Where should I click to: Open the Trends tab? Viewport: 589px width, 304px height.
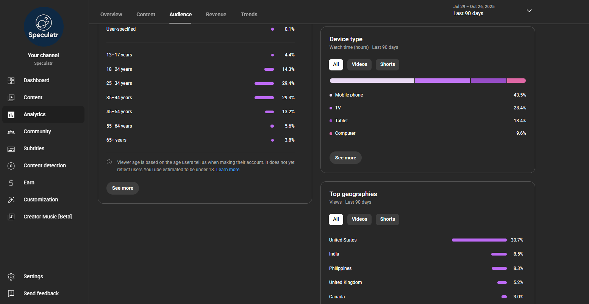249,14
